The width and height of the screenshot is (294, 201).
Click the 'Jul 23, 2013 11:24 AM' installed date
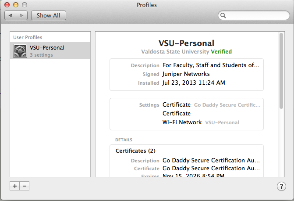194,83
